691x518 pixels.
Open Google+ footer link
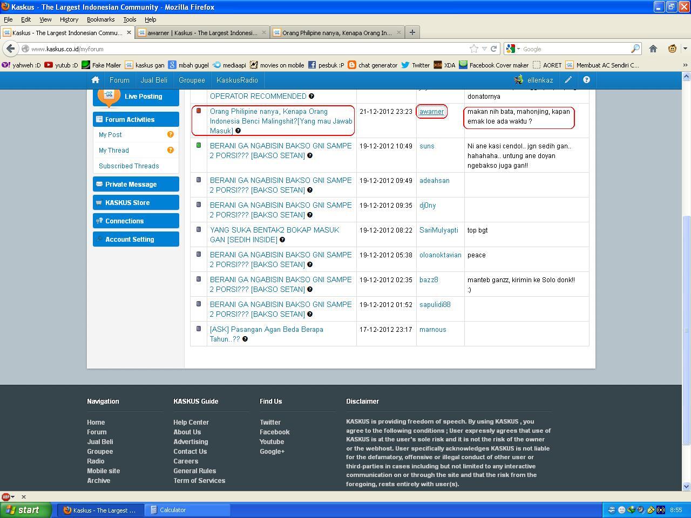[272, 452]
